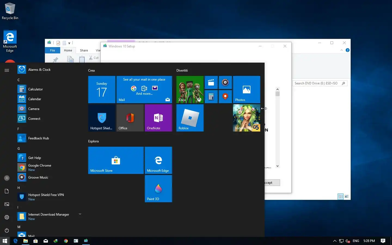Jump to letter G section header
392x245 pixels.
click(x=19, y=149)
